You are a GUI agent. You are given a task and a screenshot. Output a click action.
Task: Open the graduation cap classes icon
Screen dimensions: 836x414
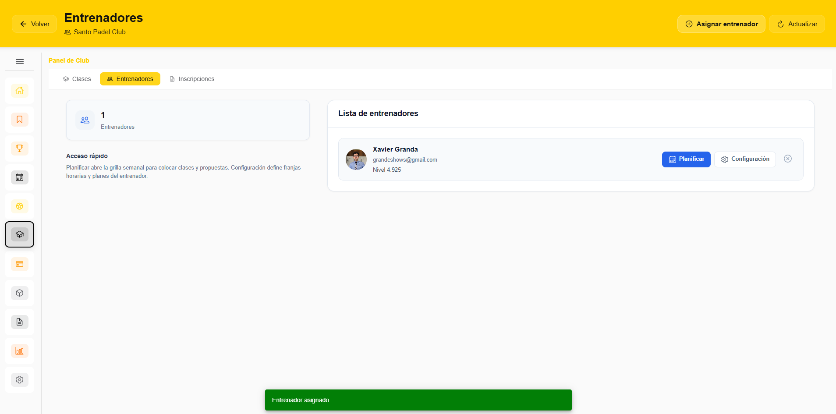click(20, 234)
